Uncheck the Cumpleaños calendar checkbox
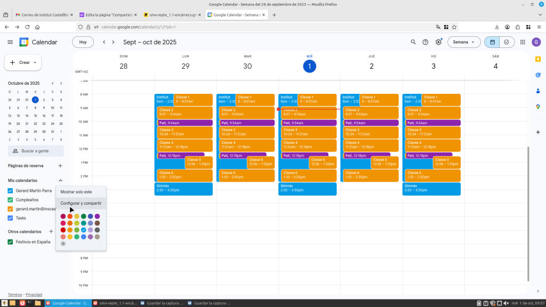The width and height of the screenshot is (546, 307). [x=10, y=200]
